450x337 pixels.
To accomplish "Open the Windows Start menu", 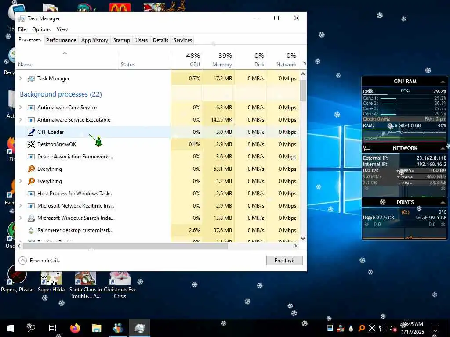I will (11, 328).
